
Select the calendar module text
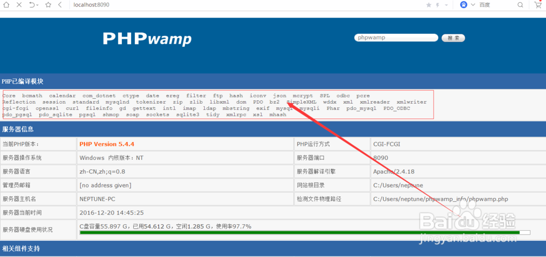point(62,95)
